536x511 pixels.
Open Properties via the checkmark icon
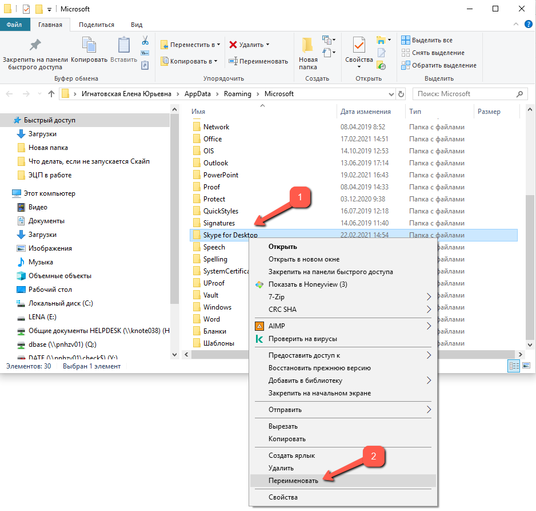pos(359,46)
